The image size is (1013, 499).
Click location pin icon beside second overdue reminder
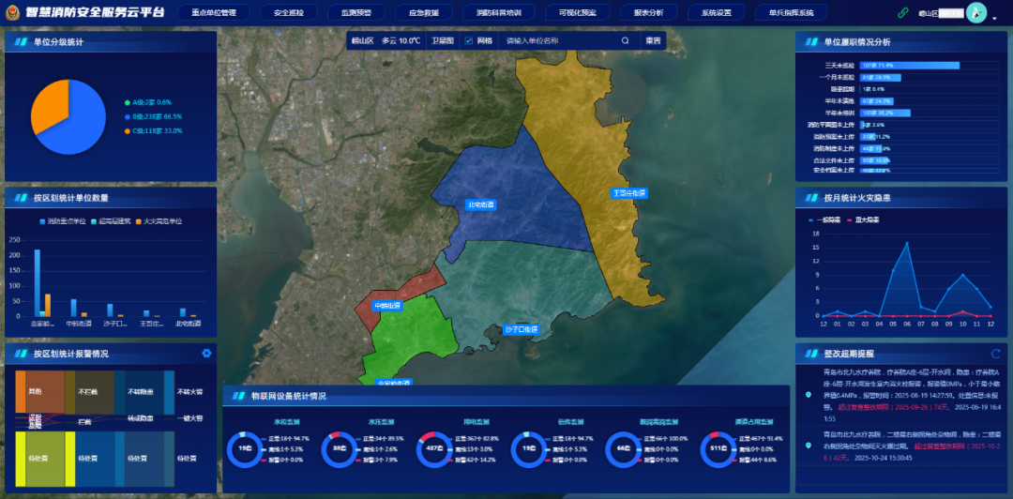pos(809,446)
